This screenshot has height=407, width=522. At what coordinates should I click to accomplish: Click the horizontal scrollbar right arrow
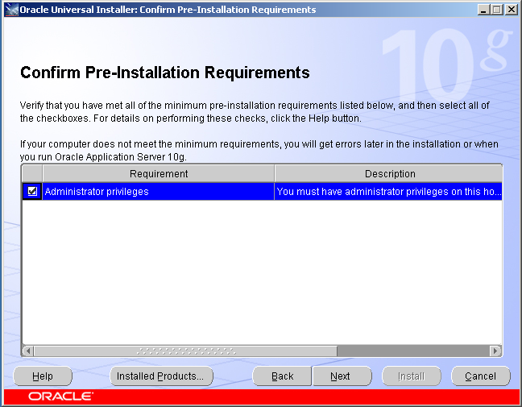coord(495,351)
